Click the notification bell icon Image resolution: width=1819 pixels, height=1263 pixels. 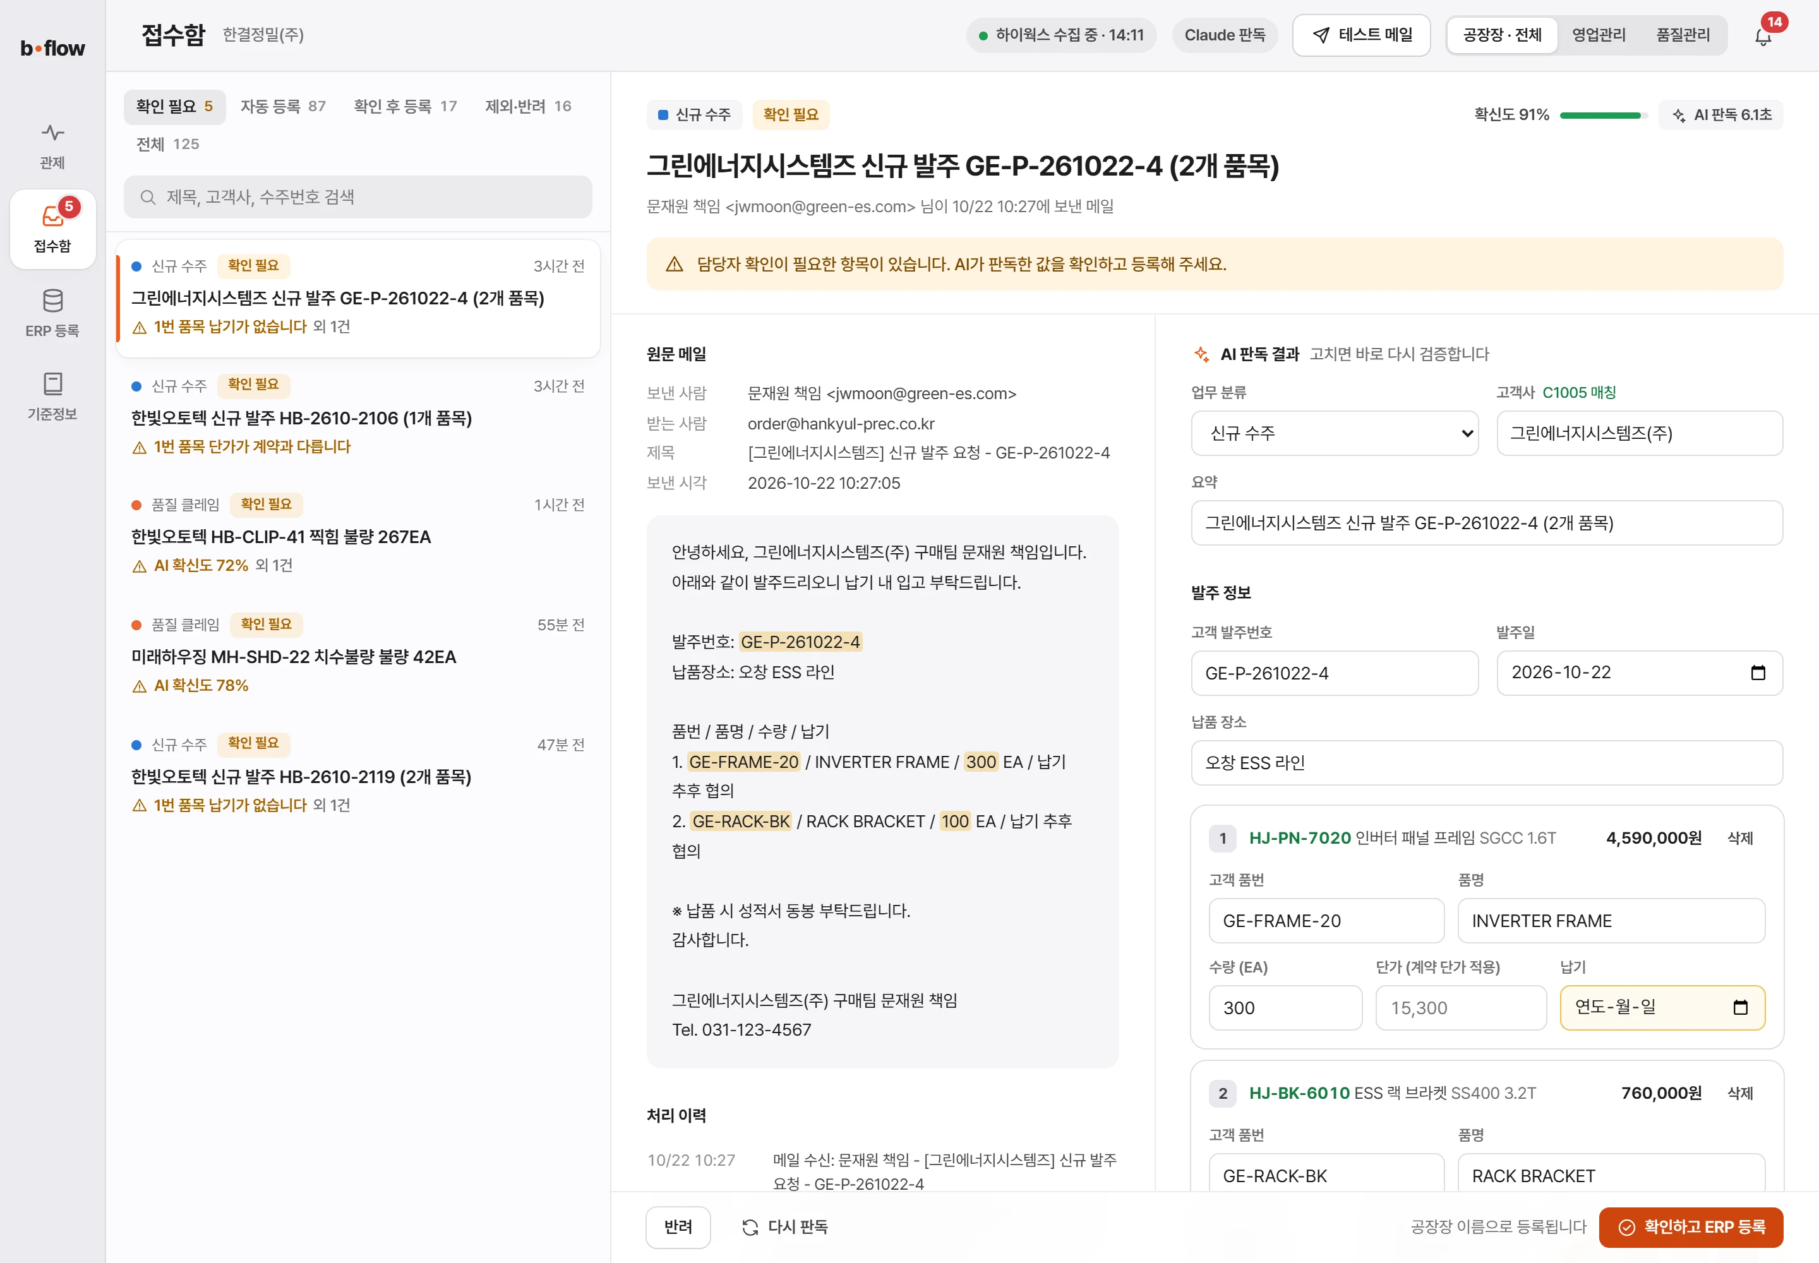[1763, 35]
